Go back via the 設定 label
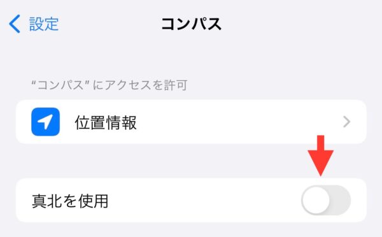 pos(44,24)
